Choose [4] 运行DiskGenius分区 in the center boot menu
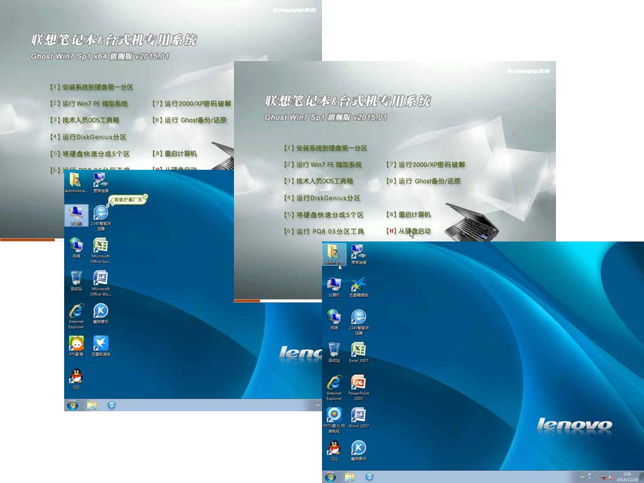Screen dimensions: 644x483 [322, 197]
